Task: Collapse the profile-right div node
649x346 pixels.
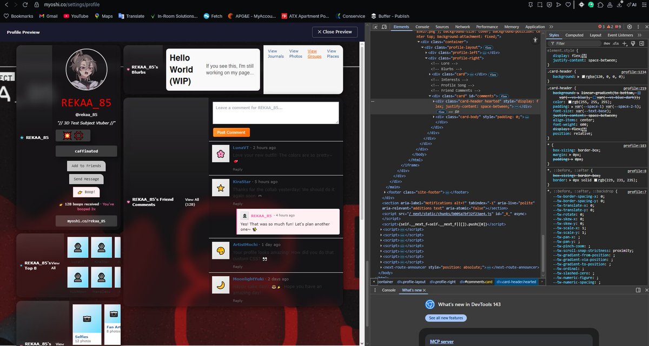Action: 426,58
